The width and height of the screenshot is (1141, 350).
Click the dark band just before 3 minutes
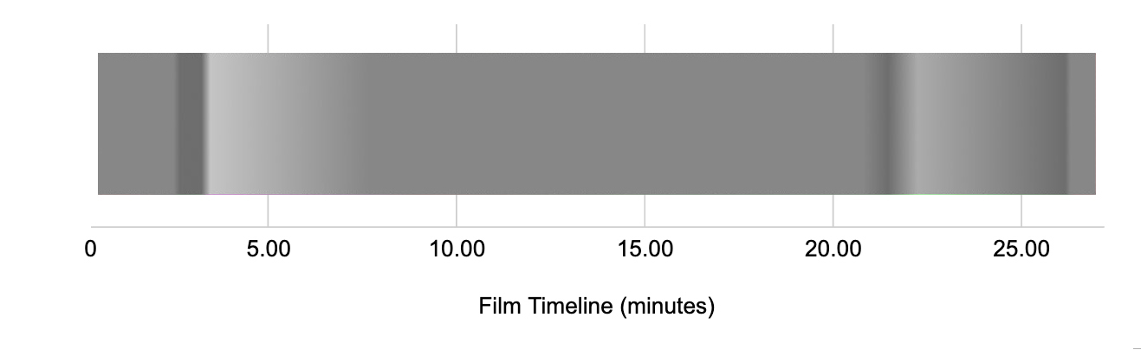pyautogui.click(x=191, y=124)
